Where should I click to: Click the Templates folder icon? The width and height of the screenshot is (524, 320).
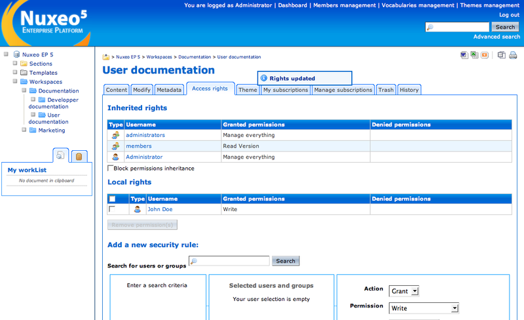[24, 73]
